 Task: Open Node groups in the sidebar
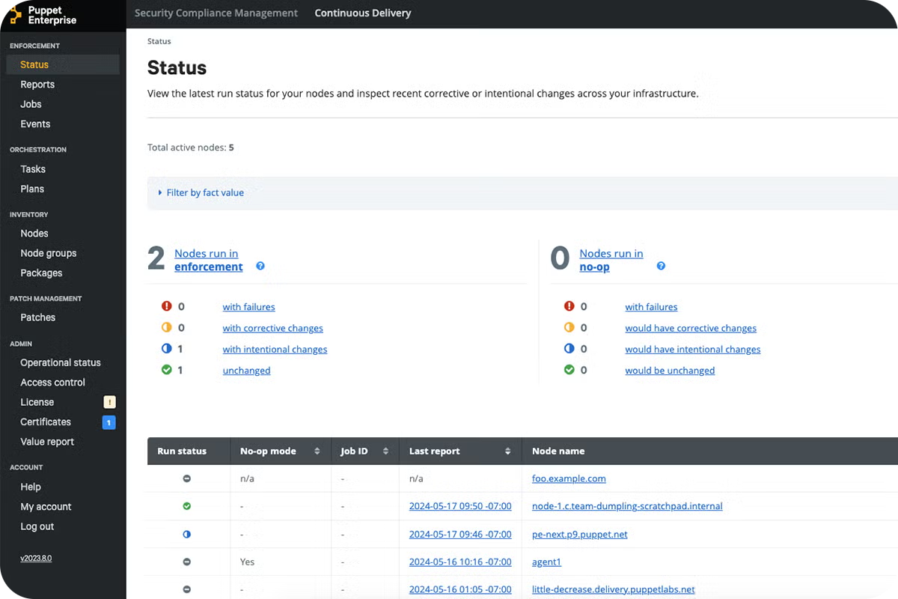48,253
